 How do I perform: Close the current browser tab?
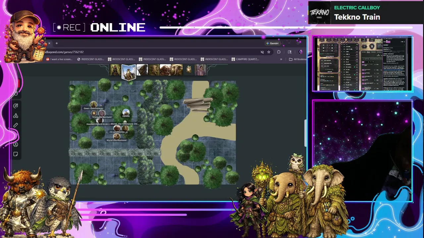[x=49, y=43]
